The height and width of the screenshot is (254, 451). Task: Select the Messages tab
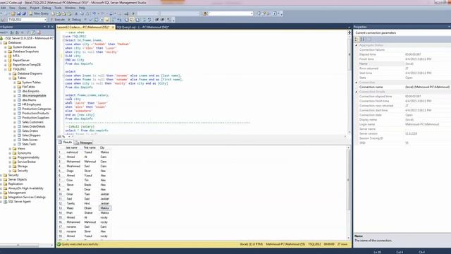[x=83, y=143]
